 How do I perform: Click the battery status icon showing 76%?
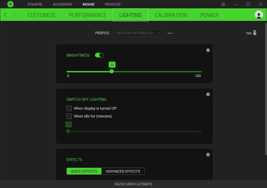tap(254, 33)
